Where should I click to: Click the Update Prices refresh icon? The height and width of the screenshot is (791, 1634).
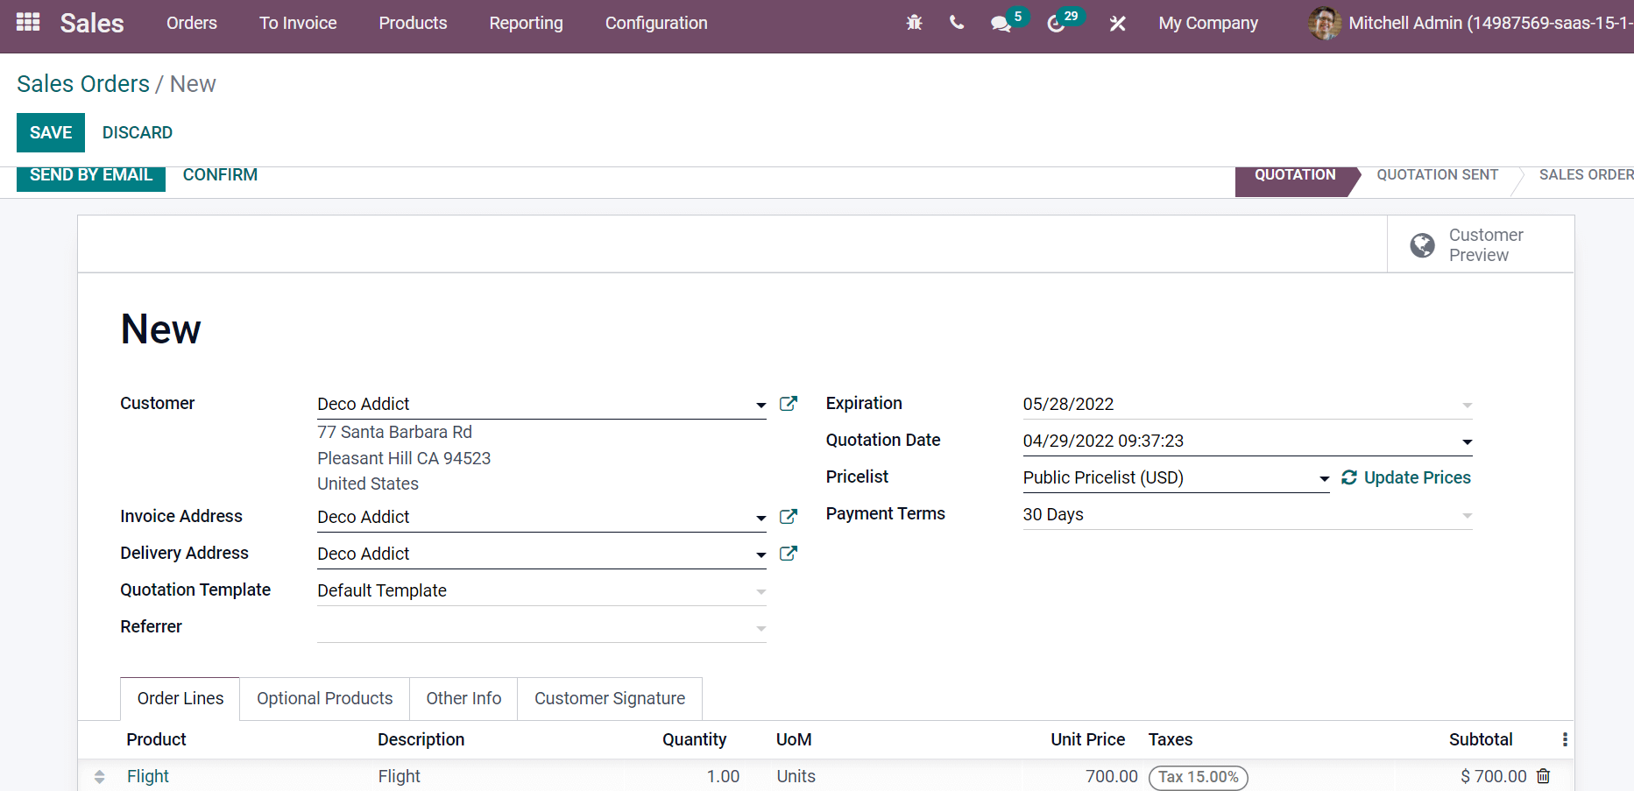(x=1349, y=477)
